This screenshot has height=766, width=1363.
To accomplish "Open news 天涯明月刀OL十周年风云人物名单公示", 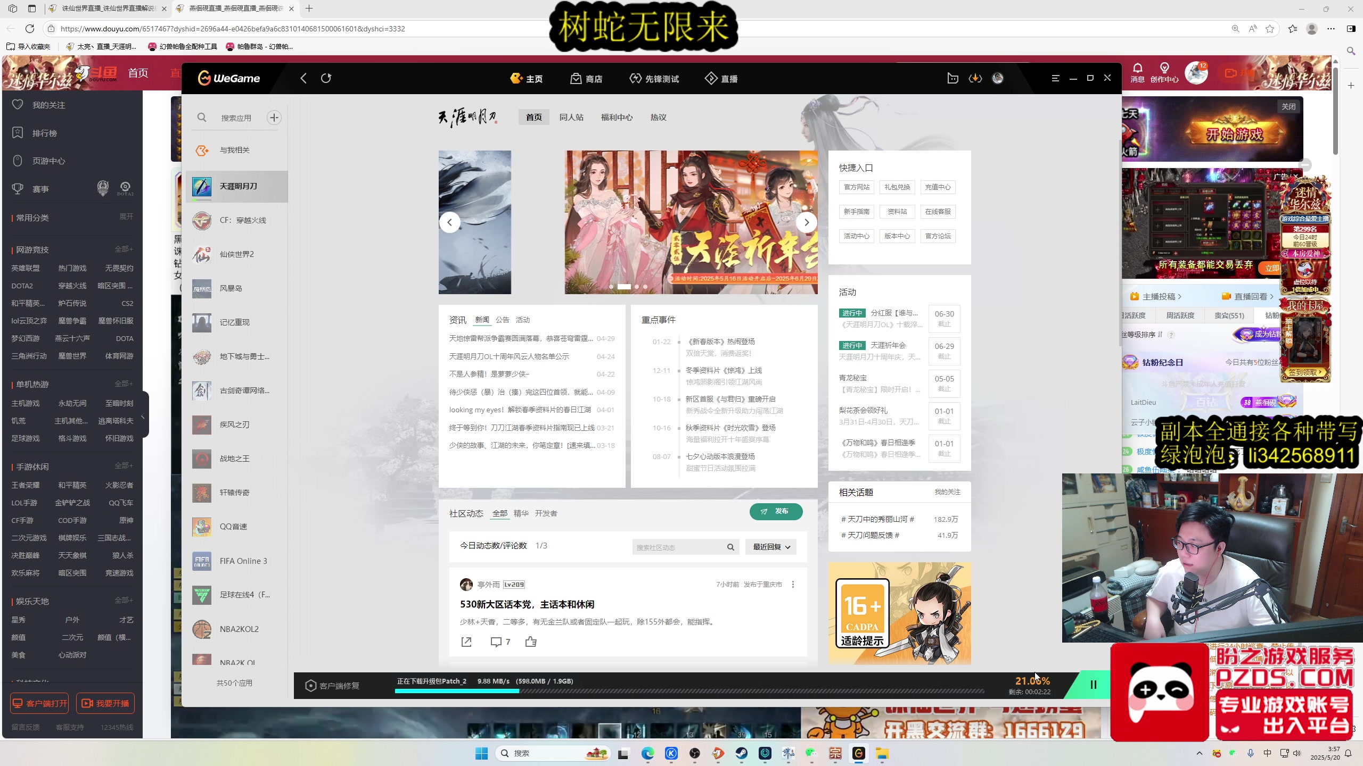I will pos(509,356).
